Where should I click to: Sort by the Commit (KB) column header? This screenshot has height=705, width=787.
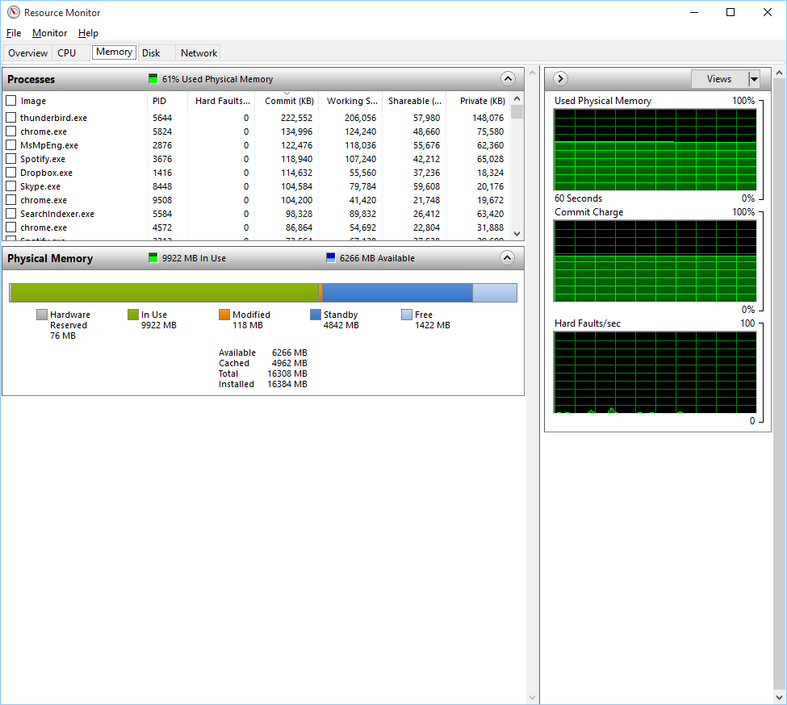tap(287, 101)
